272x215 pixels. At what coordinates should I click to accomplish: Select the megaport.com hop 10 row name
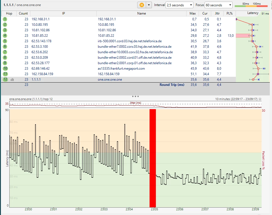click(121, 69)
